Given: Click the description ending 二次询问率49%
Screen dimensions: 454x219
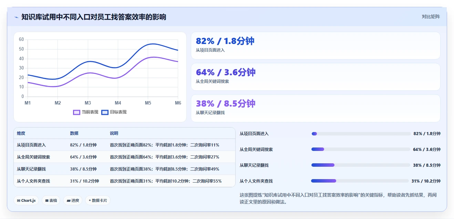Looking at the screenshot, I should point(164,169).
